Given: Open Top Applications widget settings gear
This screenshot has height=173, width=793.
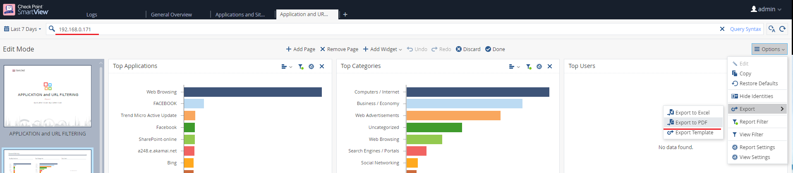Looking at the screenshot, I should pos(311,66).
